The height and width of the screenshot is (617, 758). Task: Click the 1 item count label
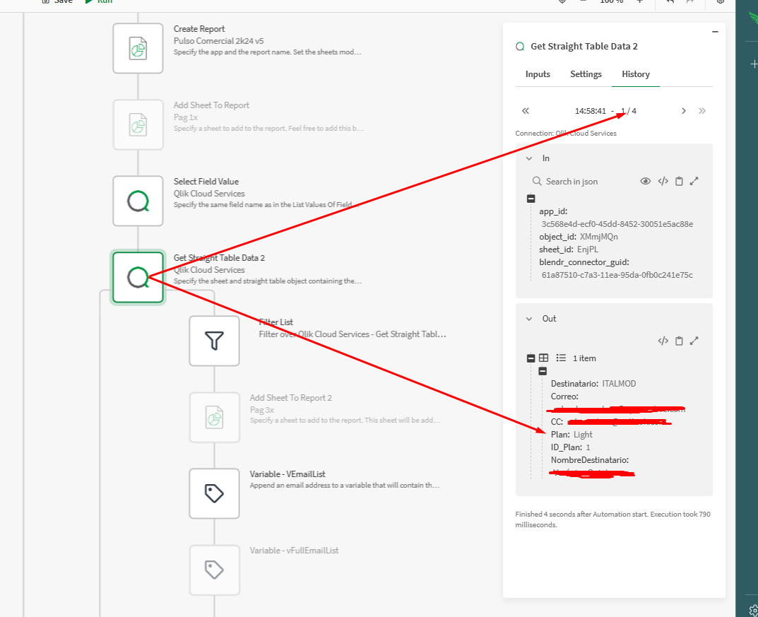click(x=584, y=358)
